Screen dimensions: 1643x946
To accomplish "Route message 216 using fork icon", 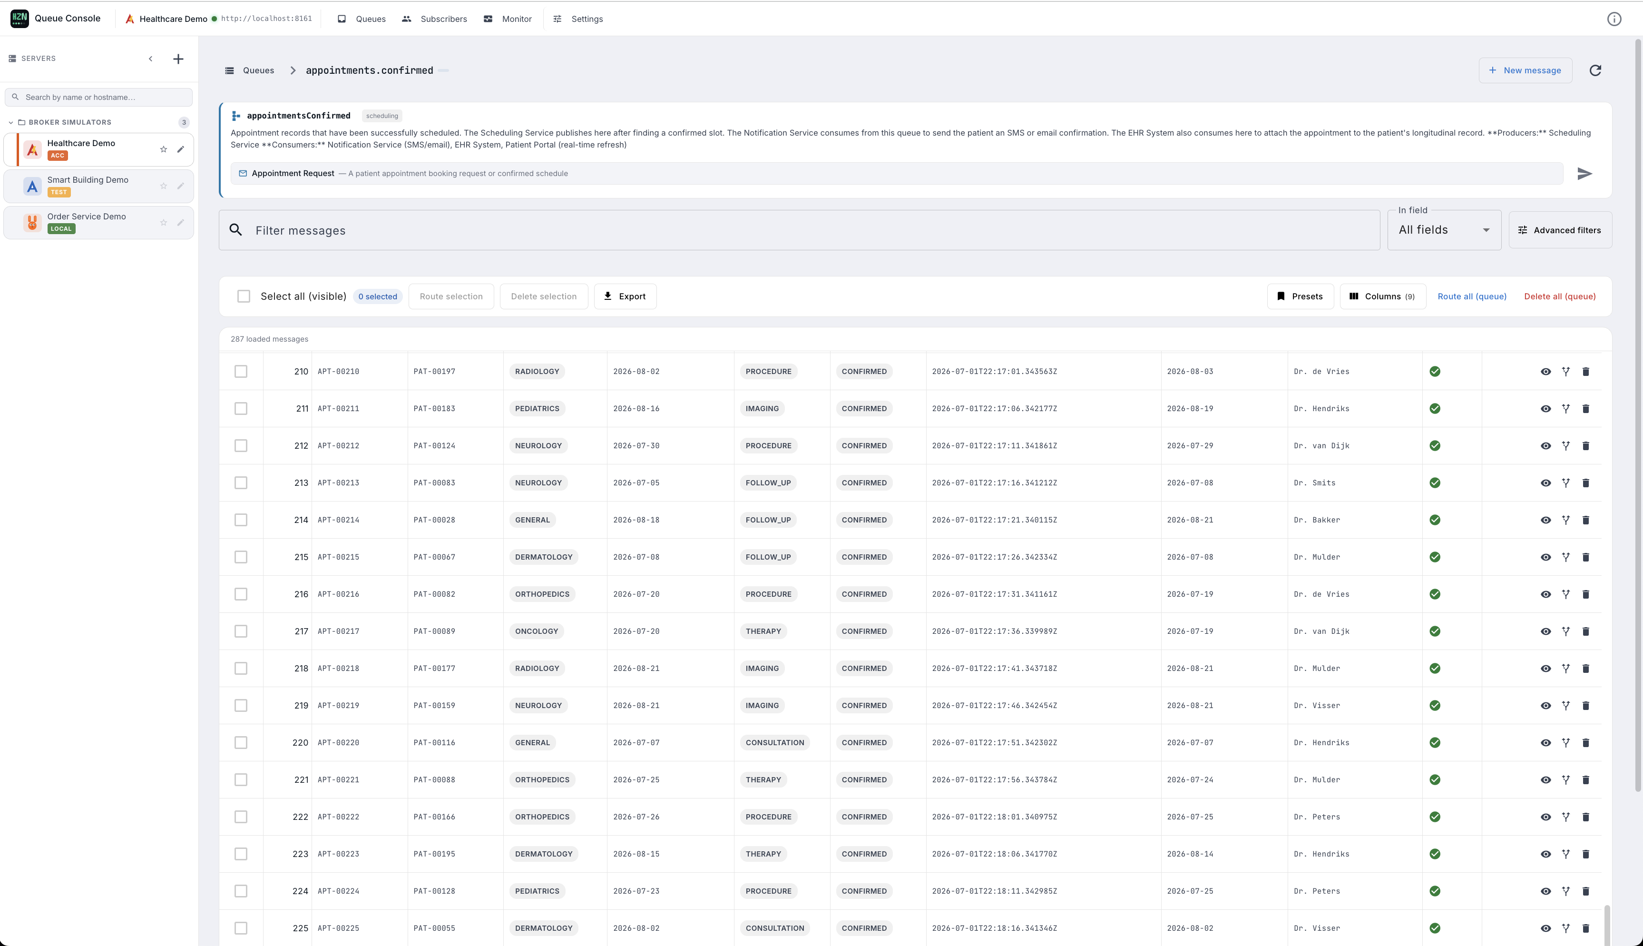I will [1566, 594].
